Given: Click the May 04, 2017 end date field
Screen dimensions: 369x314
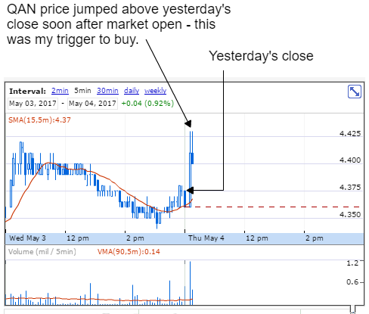Looking at the screenshot, I should point(92,104).
